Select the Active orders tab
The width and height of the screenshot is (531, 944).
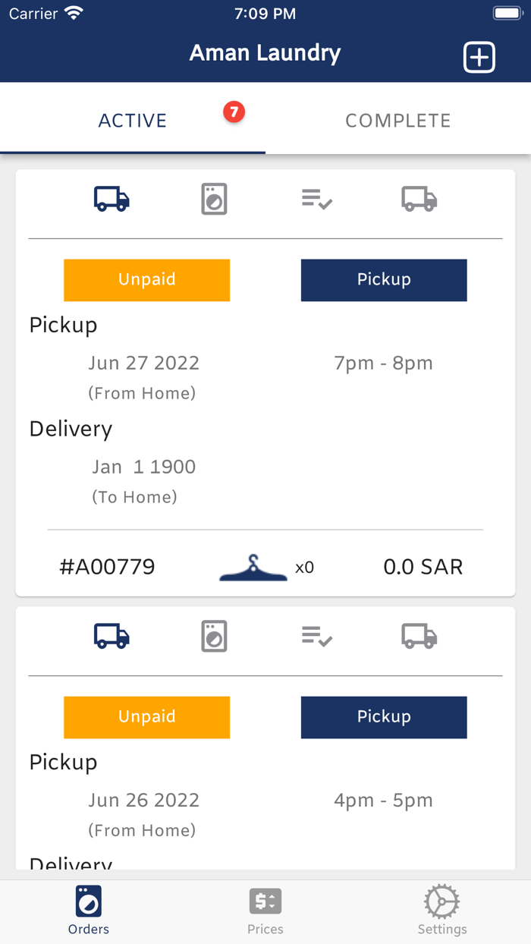(133, 121)
